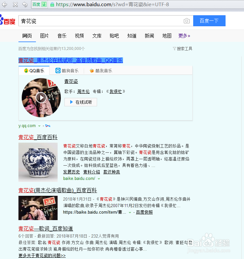The image size is (244, 259).
Task: Expand the y.qq.com dropdown arrow
Action: point(39,126)
